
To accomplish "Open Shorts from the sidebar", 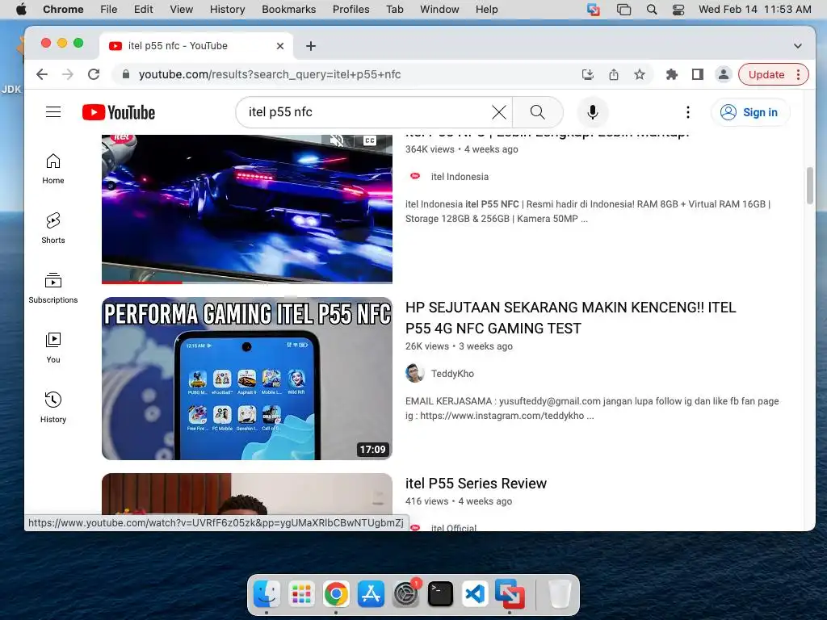I will point(53,228).
